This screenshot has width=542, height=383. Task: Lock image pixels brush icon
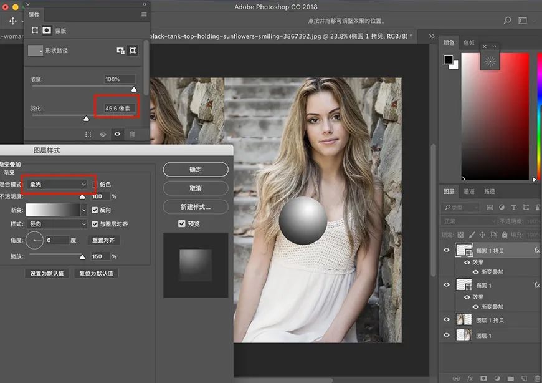point(472,235)
